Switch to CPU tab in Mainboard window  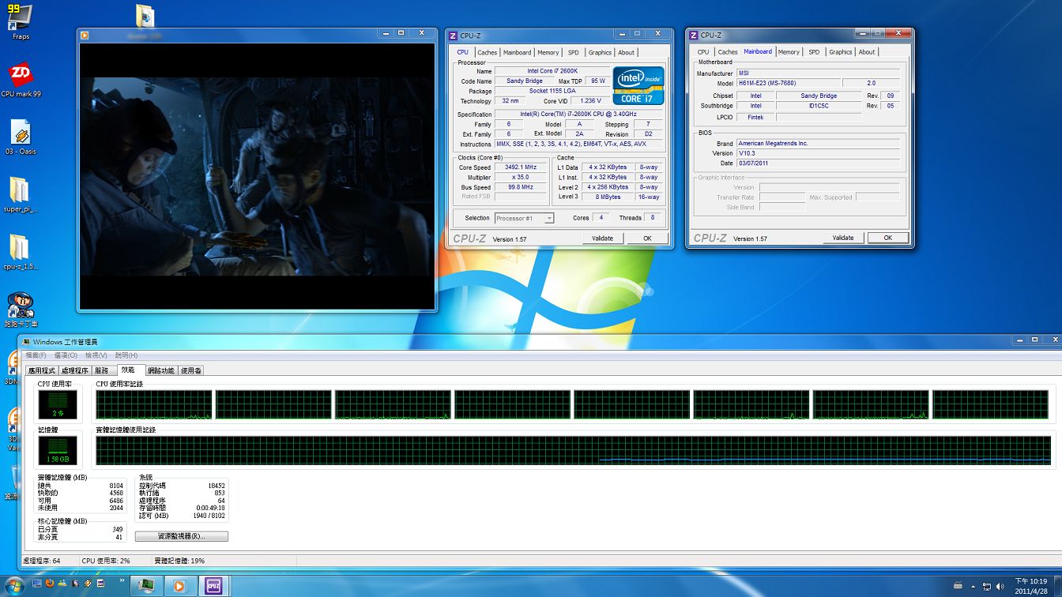pyautogui.click(x=703, y=52)
